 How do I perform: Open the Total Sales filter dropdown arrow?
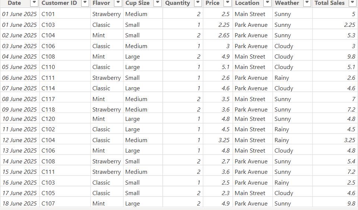point(352,3)
